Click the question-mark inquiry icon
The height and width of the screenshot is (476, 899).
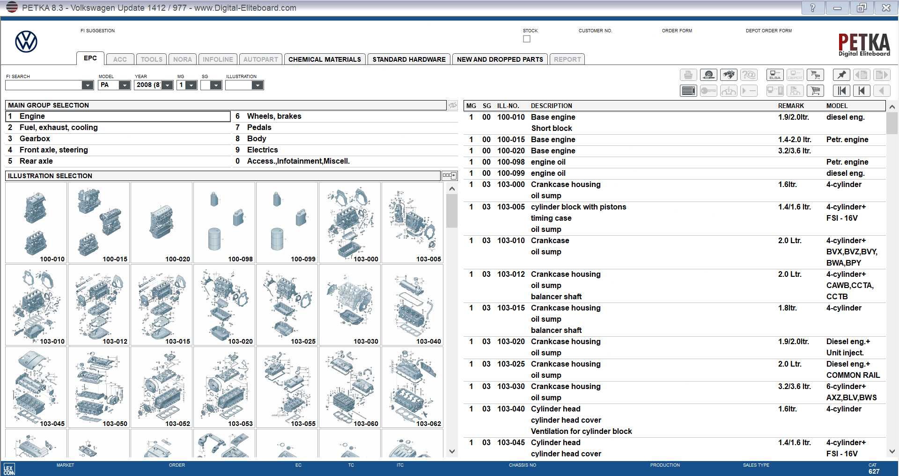(749, 75)
